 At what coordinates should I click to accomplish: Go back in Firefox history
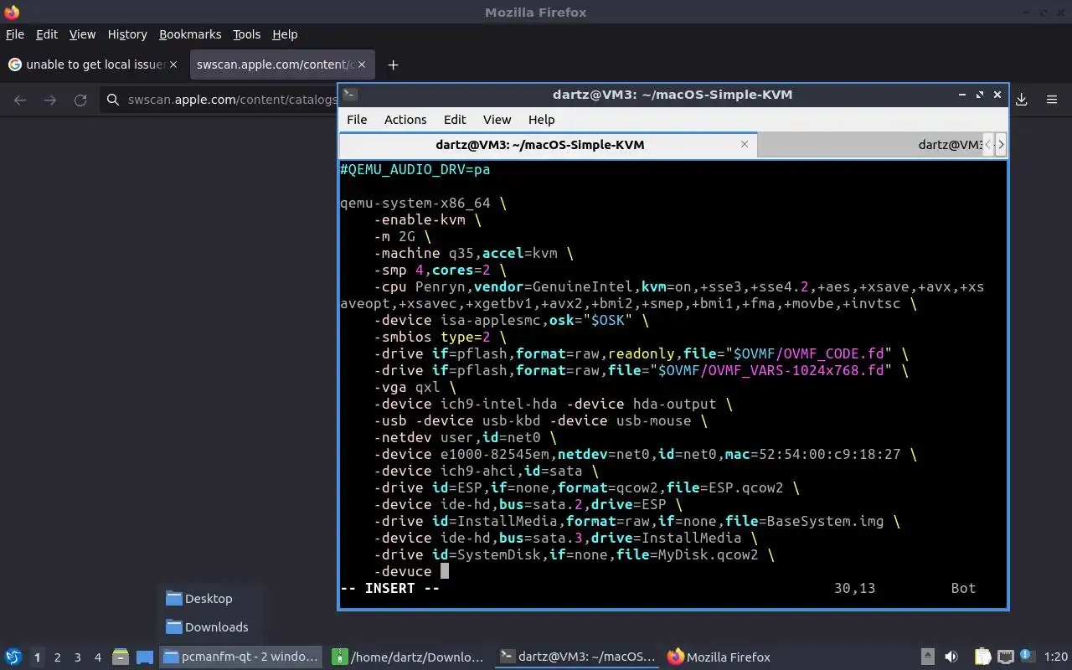click(x=20, y=100)
